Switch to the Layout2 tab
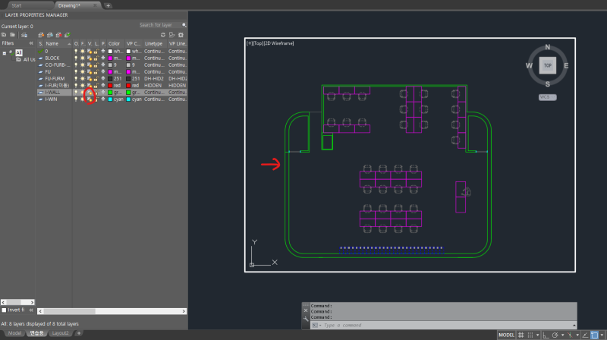Image resolution: width=607 pixels, height=340 pixels. point(60,333)
